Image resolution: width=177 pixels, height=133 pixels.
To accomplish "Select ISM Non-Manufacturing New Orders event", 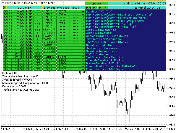I will tap(115, 21).
